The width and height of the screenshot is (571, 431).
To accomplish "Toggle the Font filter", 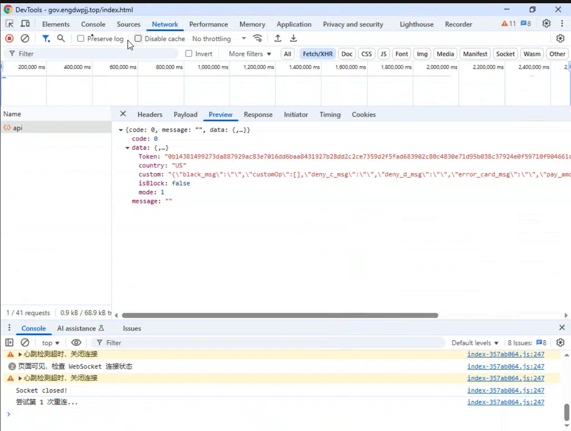I will (x=402, y=54).
